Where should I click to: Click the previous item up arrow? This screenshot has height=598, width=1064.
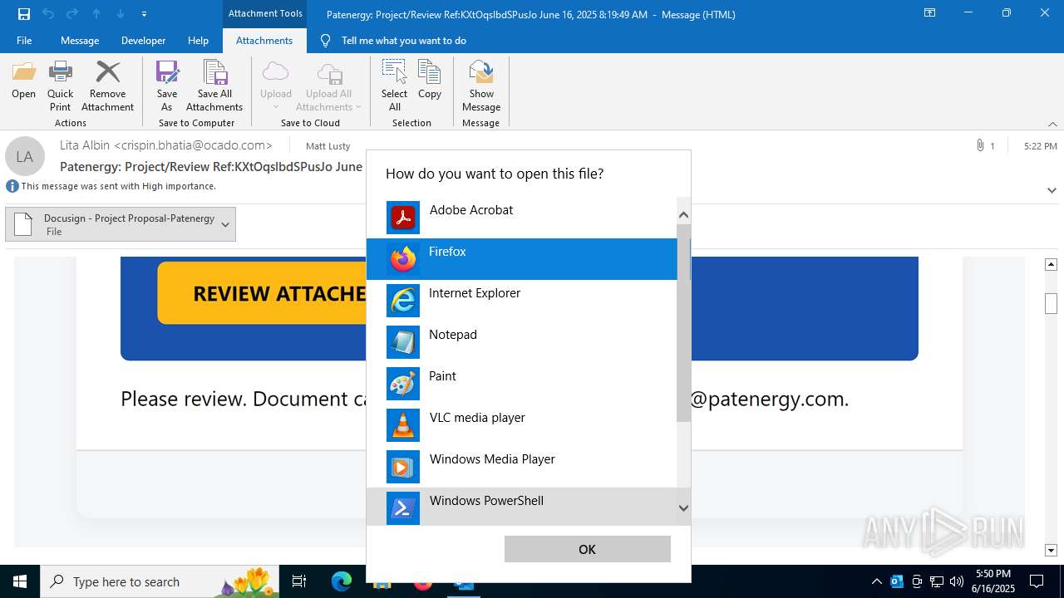click(96, 13)
